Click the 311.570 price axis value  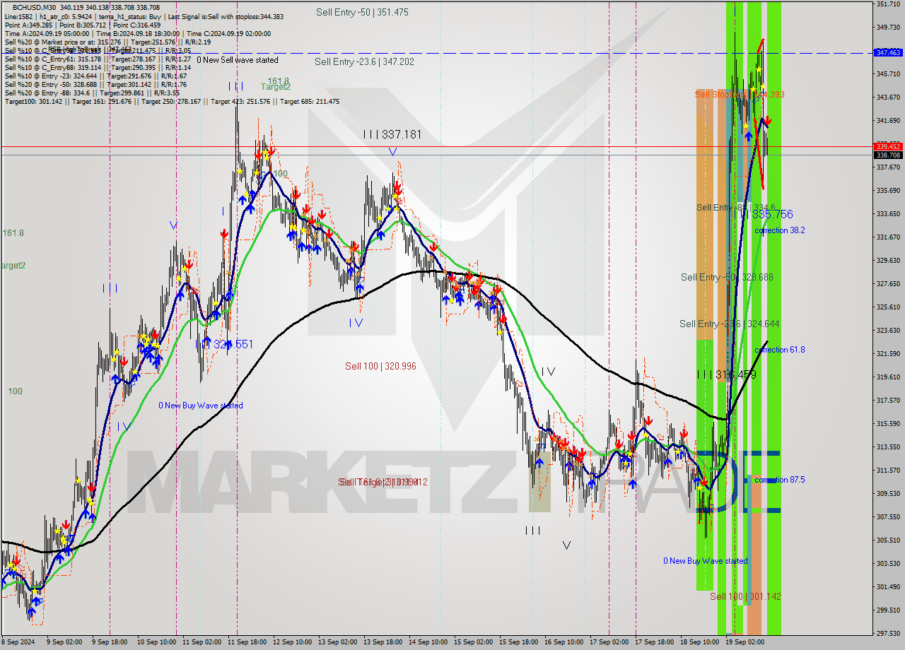pyautogui.click(x=887, y=470)
